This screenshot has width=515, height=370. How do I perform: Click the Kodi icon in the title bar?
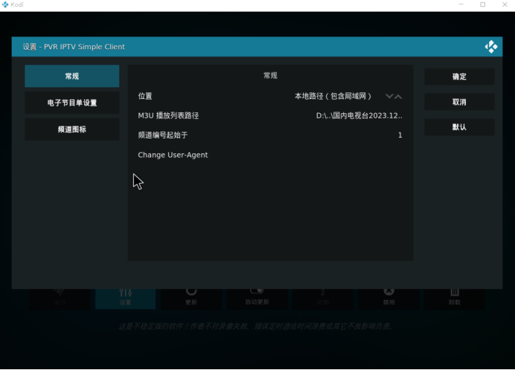[5, 4]
